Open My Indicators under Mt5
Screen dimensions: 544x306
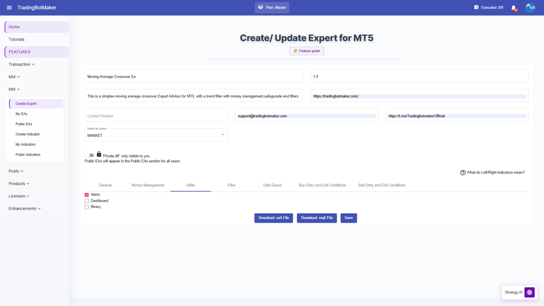point(36,144)
